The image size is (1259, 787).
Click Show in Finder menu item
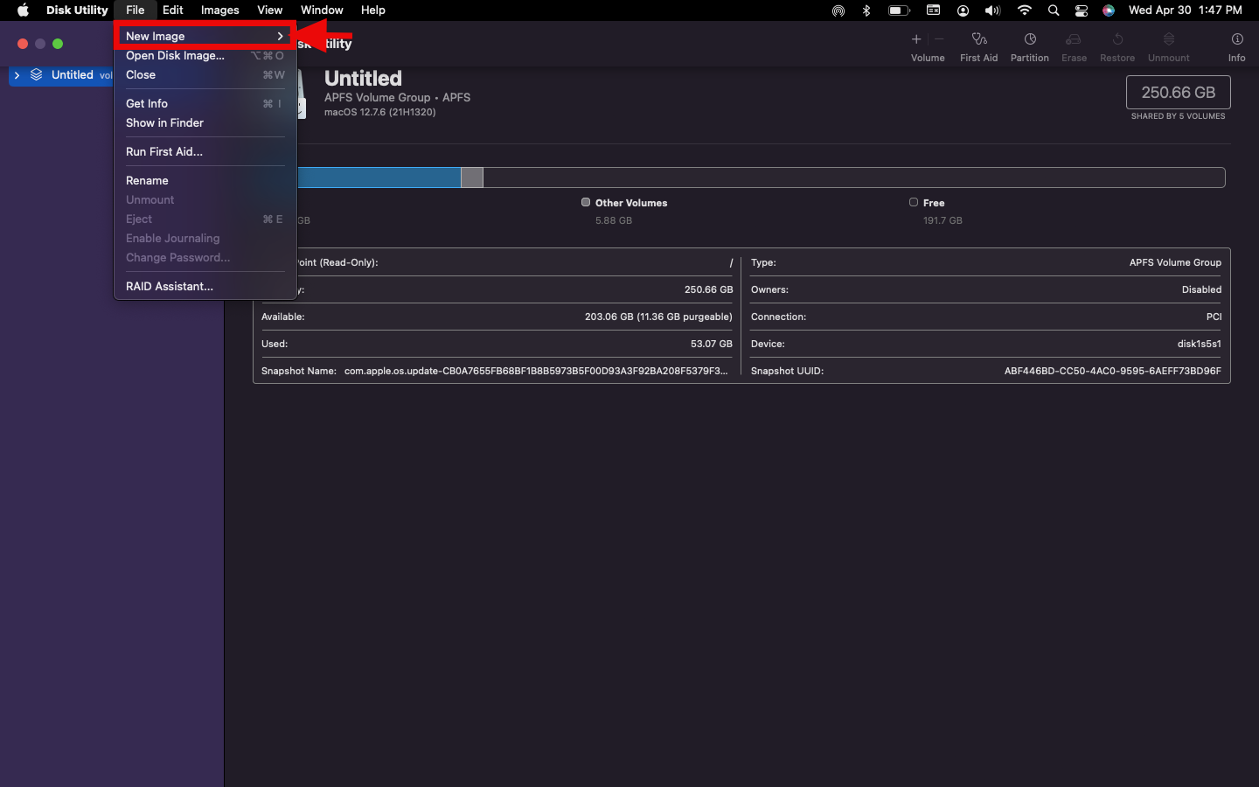(164, 122)
